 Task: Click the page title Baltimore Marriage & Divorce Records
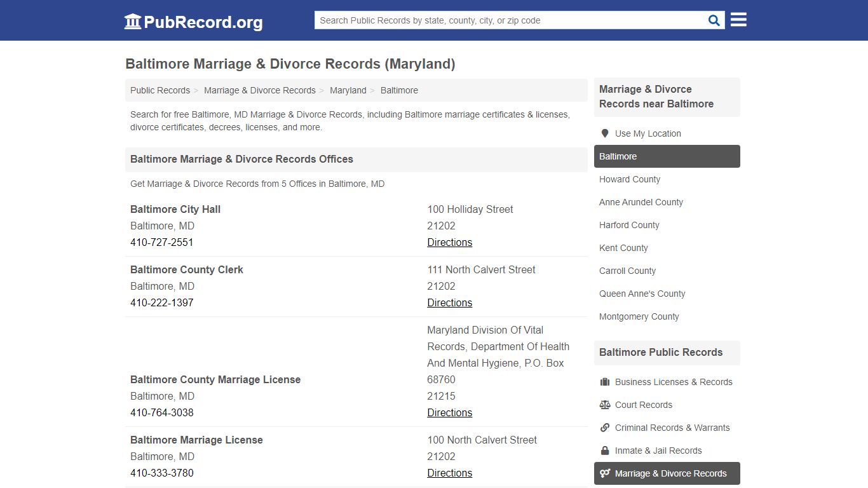point(290,64)
